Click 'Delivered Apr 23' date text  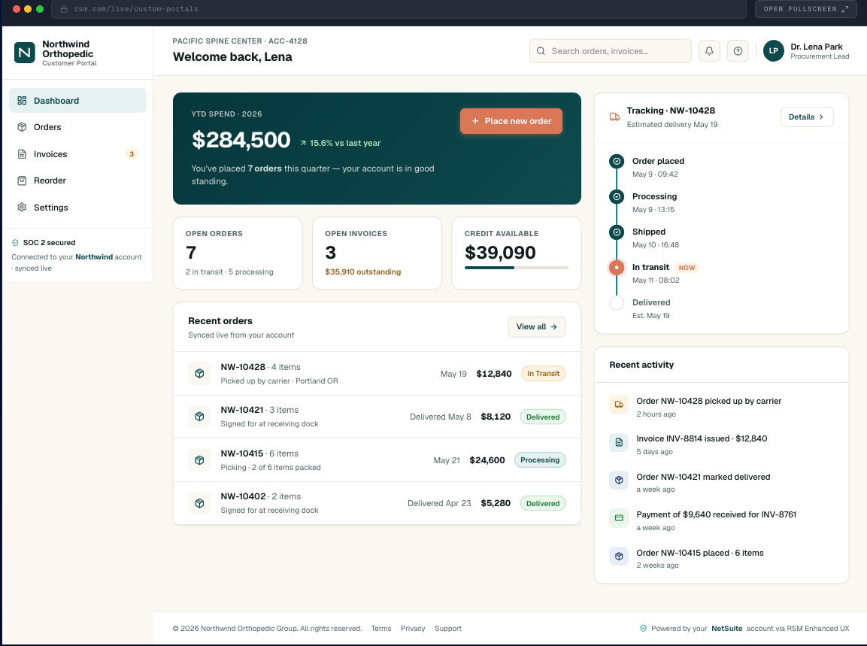439,503
